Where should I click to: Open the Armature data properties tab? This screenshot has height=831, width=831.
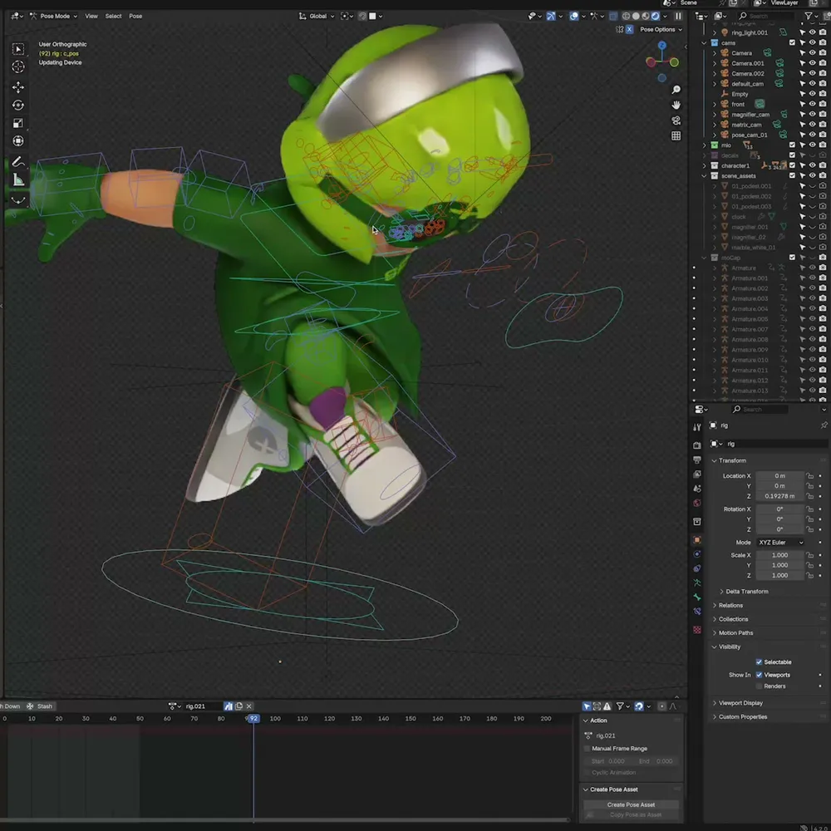click(x=697, y=583)
